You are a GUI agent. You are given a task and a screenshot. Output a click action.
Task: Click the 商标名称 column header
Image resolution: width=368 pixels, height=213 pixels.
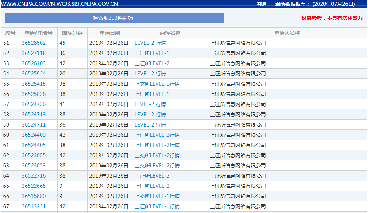170,33
